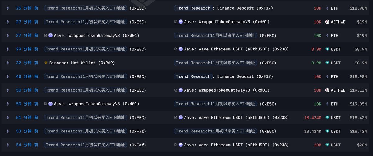This screenshot has height=156, width=373.
Task: Click the Binance logo beside Hot Wallet (0x969)
Action: (46, 63)
